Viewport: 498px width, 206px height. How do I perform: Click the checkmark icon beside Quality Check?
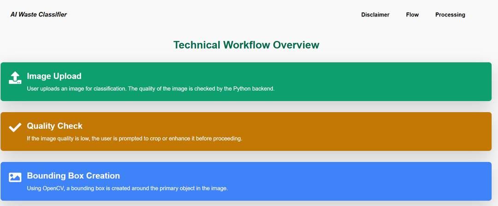(x=15, y=127)
